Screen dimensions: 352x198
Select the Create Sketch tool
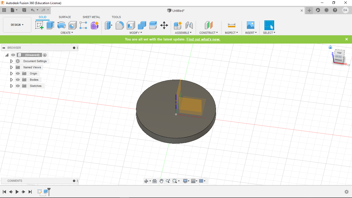pos(39,25)
